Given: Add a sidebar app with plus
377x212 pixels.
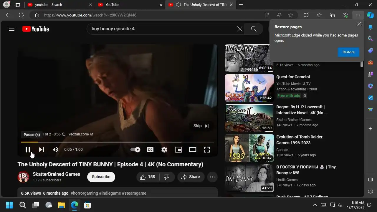Looking at the screenshot, I should 371,128.
